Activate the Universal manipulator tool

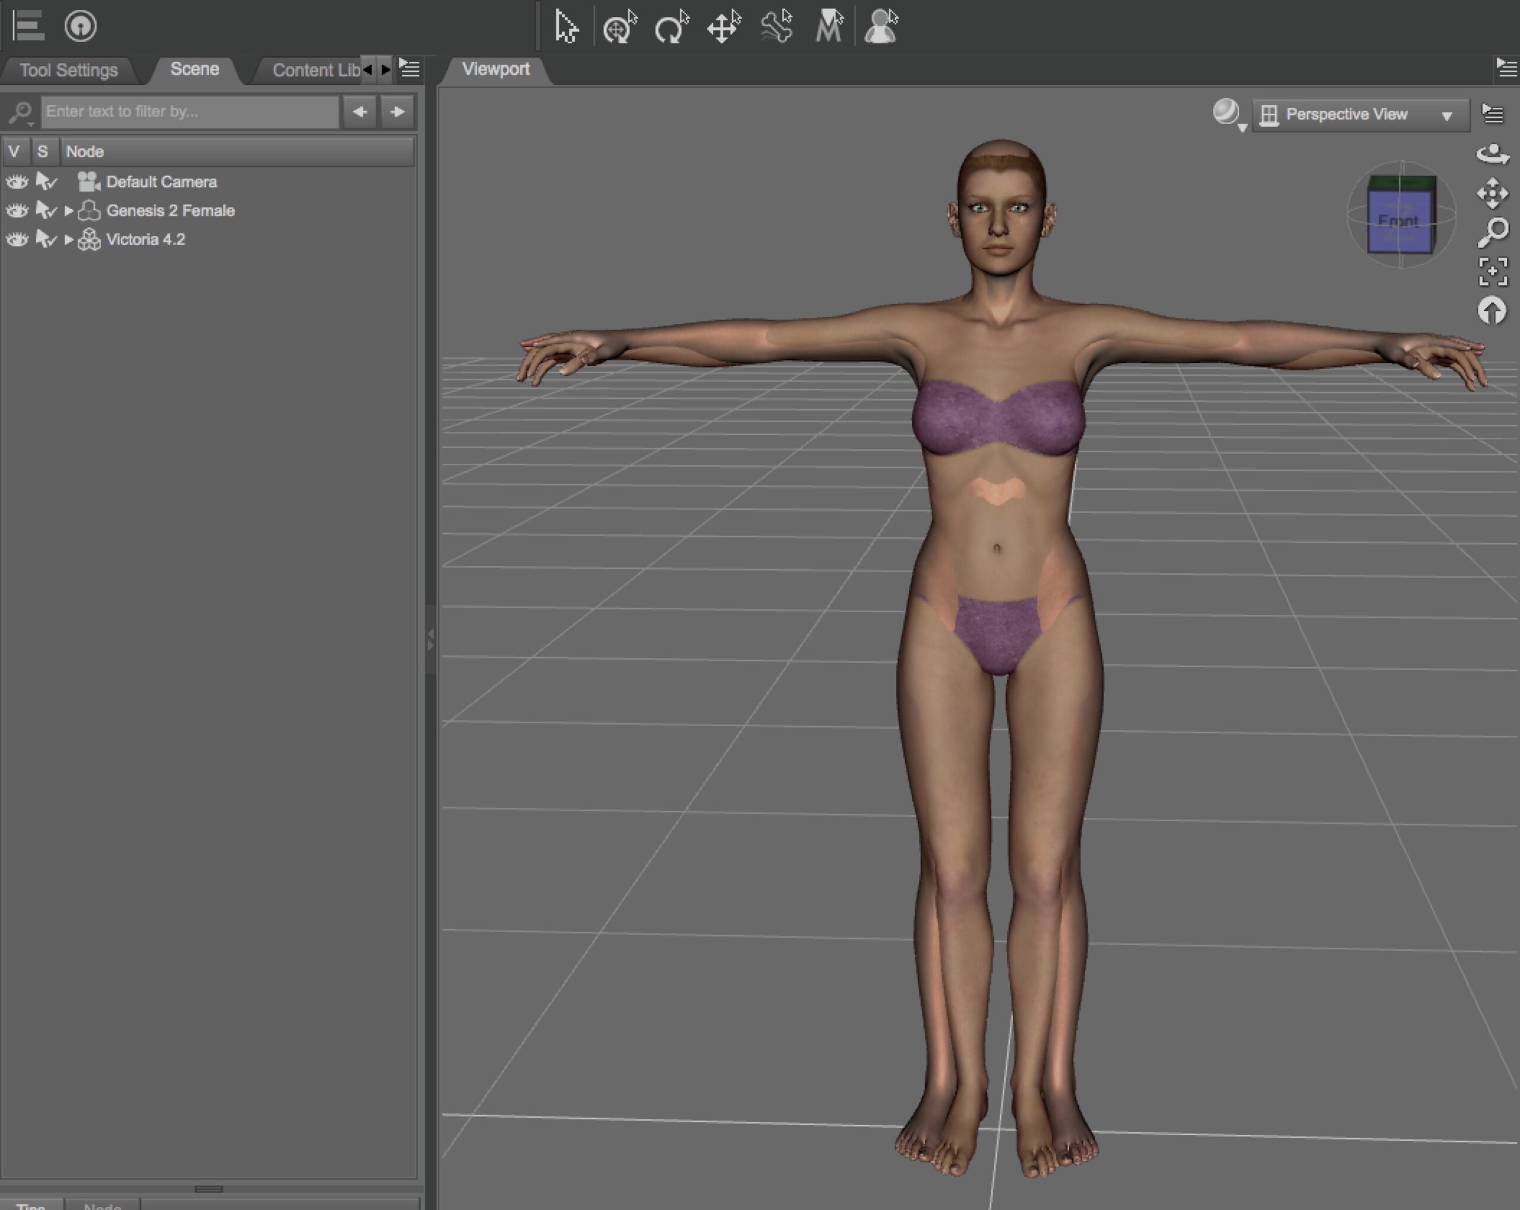coord(619,27)
